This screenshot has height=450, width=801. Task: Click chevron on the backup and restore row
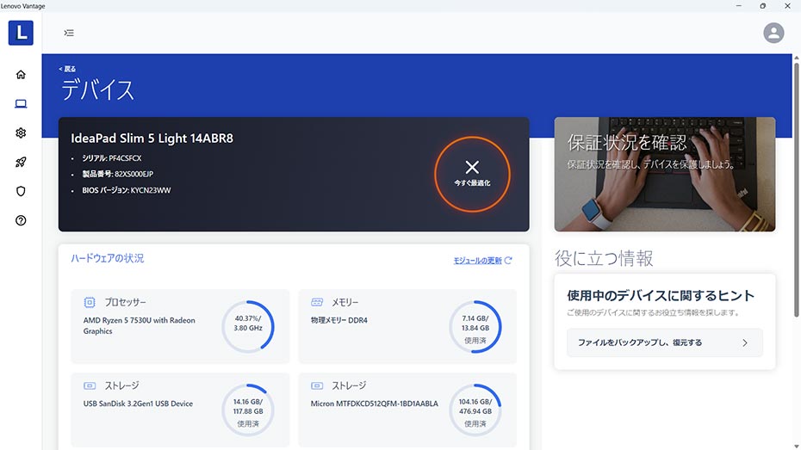[x=745, y=342]
